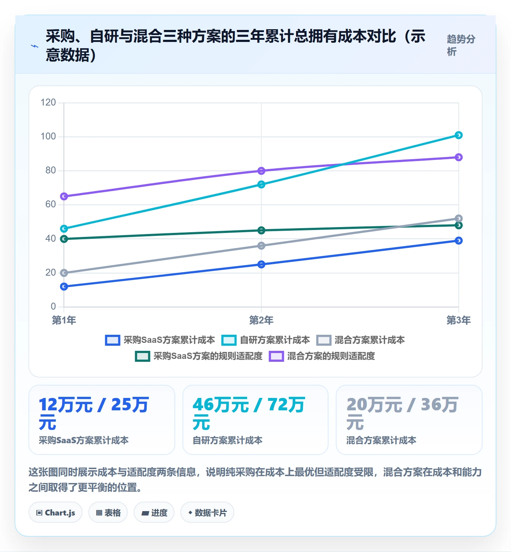Pick the gray line's 第3年 data point
Screen dimensions: 511x552
point(459,219)
